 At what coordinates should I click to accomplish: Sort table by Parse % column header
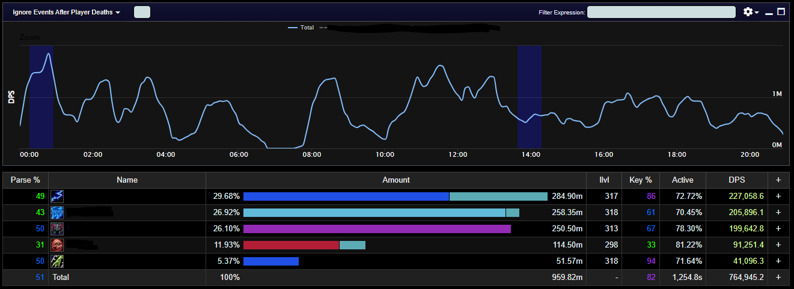pos(25,180)
